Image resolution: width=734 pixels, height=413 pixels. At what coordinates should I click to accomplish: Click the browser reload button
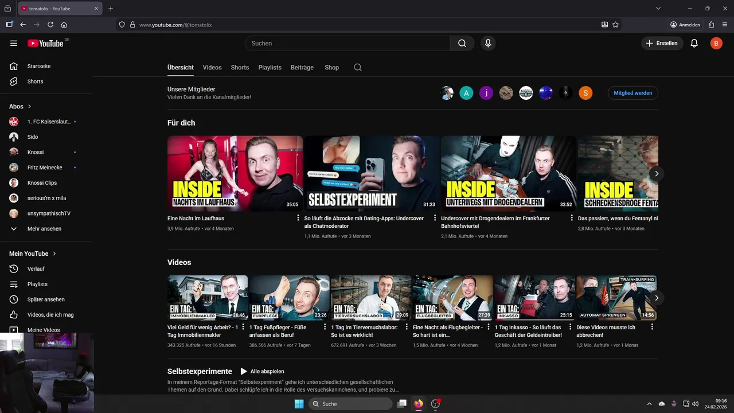pos(50,25)
